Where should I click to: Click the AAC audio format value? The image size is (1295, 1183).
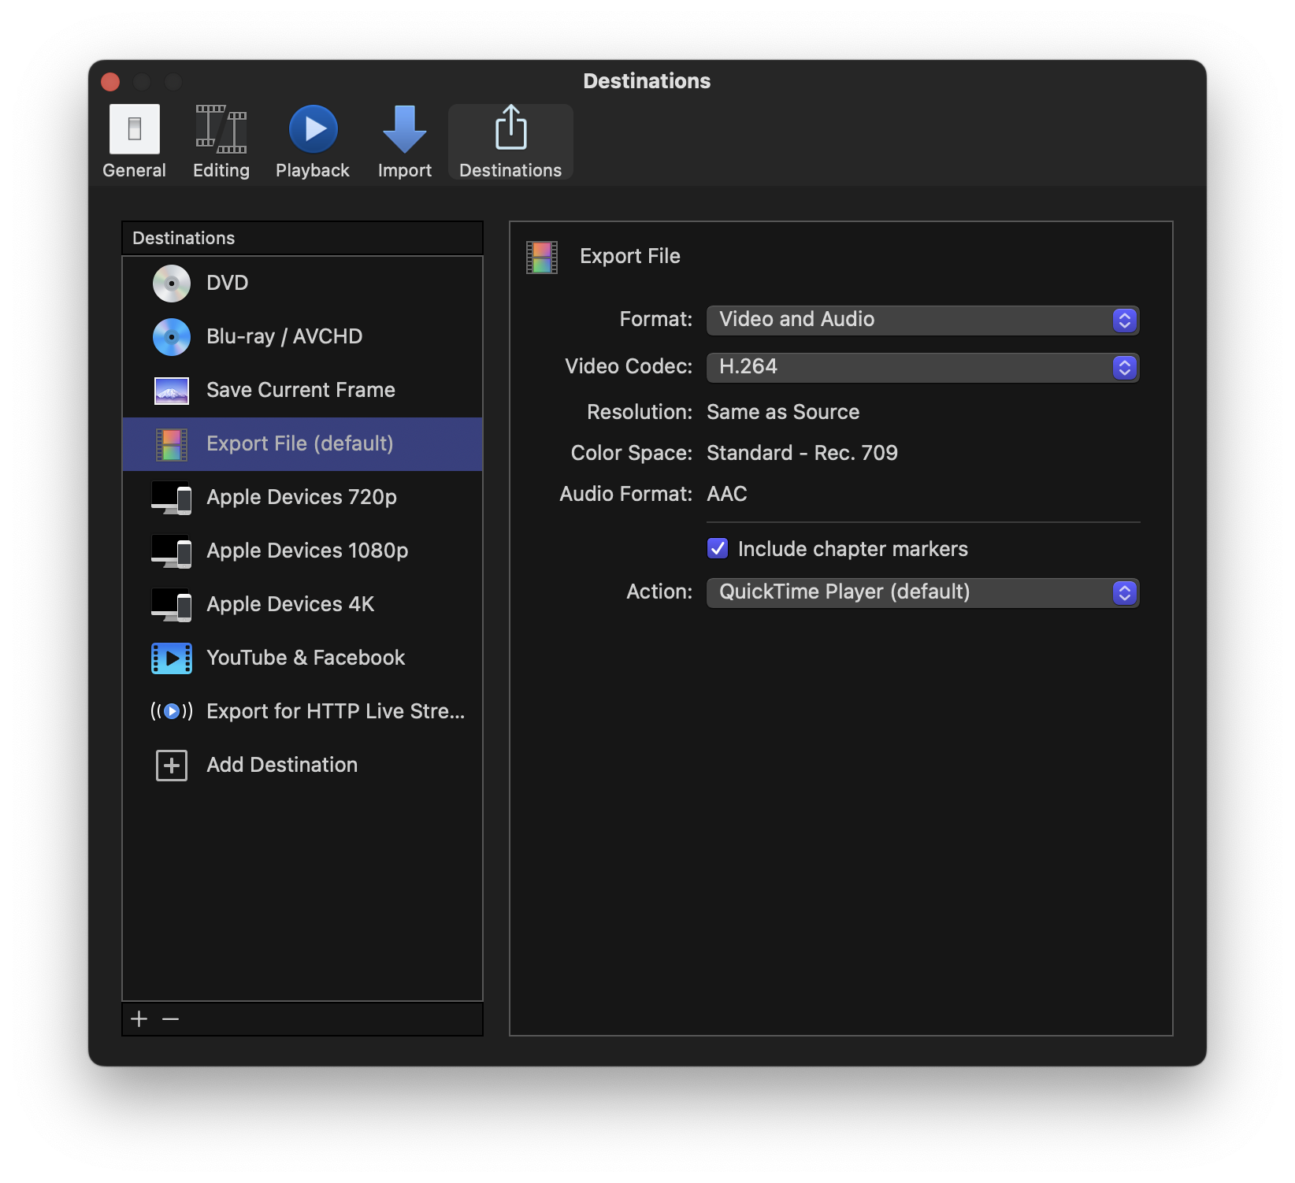pyautogui.click(x=726, y=495)
